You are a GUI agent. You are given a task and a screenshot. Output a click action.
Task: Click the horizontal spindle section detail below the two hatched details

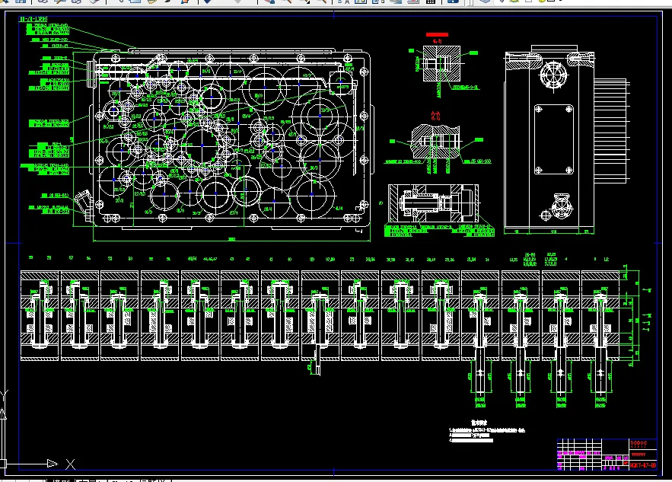pyautogui.click(x=433, y=203)
